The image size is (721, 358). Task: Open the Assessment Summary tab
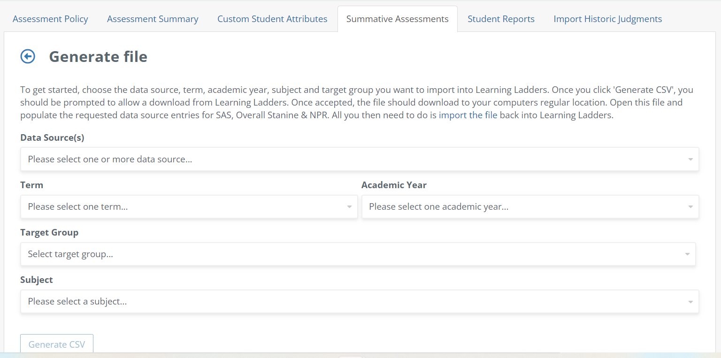point(153,19)
